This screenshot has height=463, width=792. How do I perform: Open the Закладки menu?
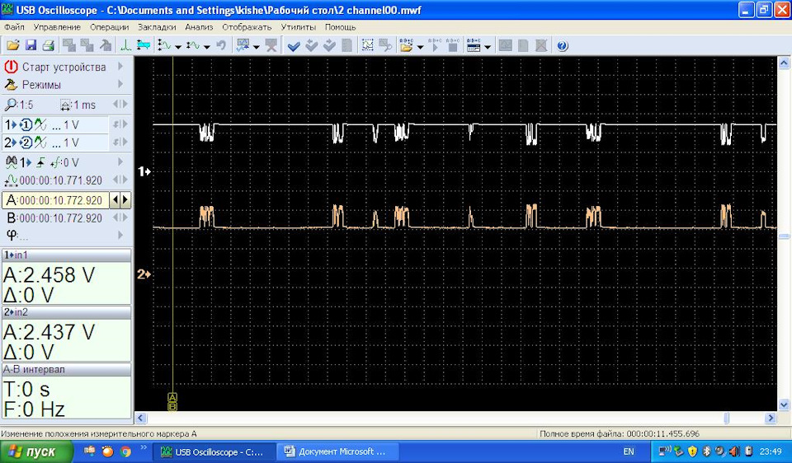[x=157, y=27]
